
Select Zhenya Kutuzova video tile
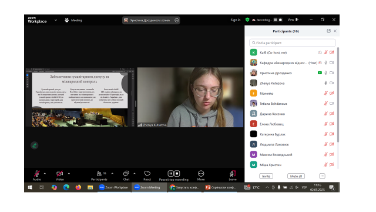(190, 97)
